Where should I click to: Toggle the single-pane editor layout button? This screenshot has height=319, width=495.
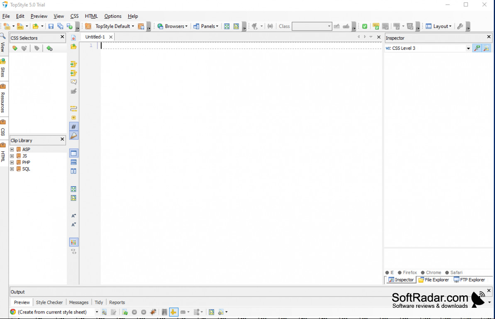coord(73,153)
